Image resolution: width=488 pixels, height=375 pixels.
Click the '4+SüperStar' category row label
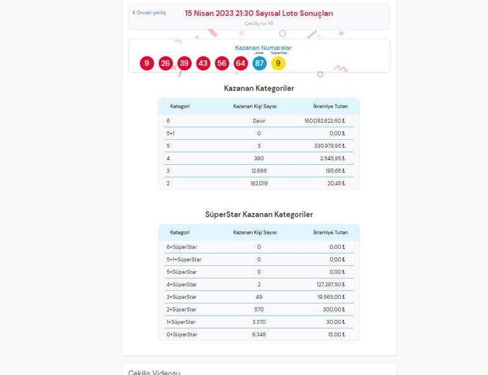pos(182,284)
